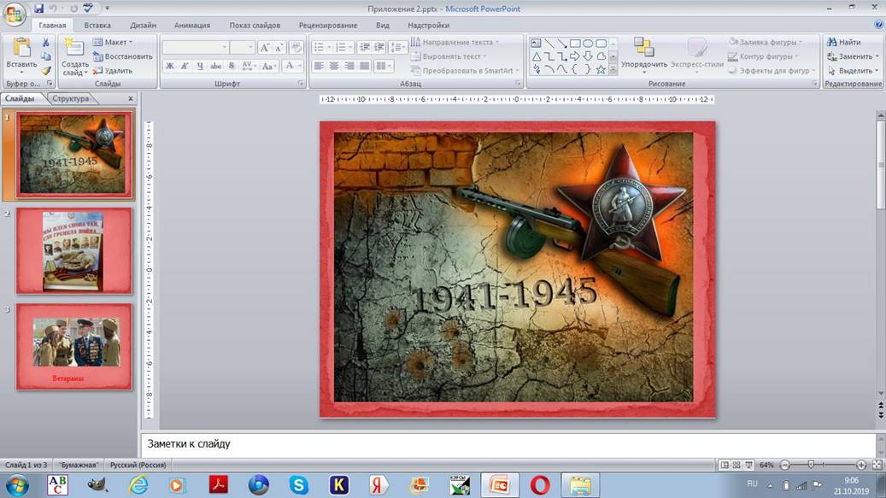The height and width of the screenshot is (498, 886).
Task: Expand the Макет layout dropdown
Action: 113,43
